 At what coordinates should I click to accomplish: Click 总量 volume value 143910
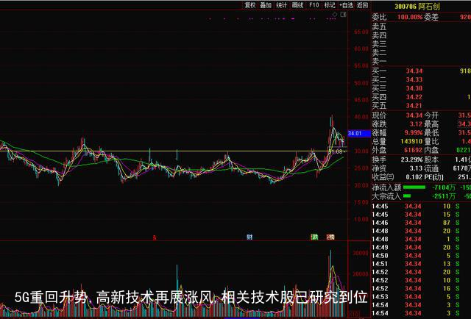[411, 141]
